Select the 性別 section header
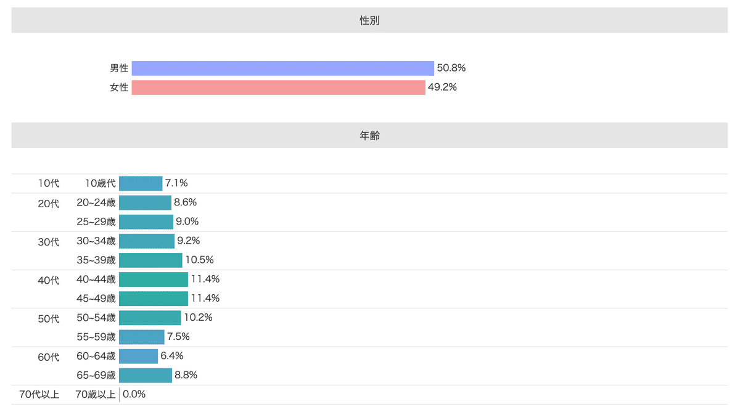This screenshot has height=417, width=740. click(x=369, y=20)
